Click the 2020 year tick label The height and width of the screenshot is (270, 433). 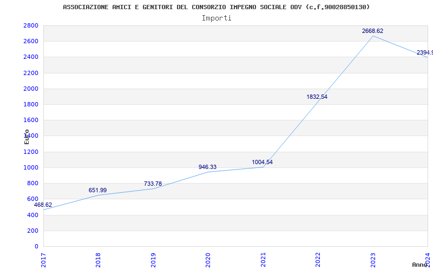(208, 259)
